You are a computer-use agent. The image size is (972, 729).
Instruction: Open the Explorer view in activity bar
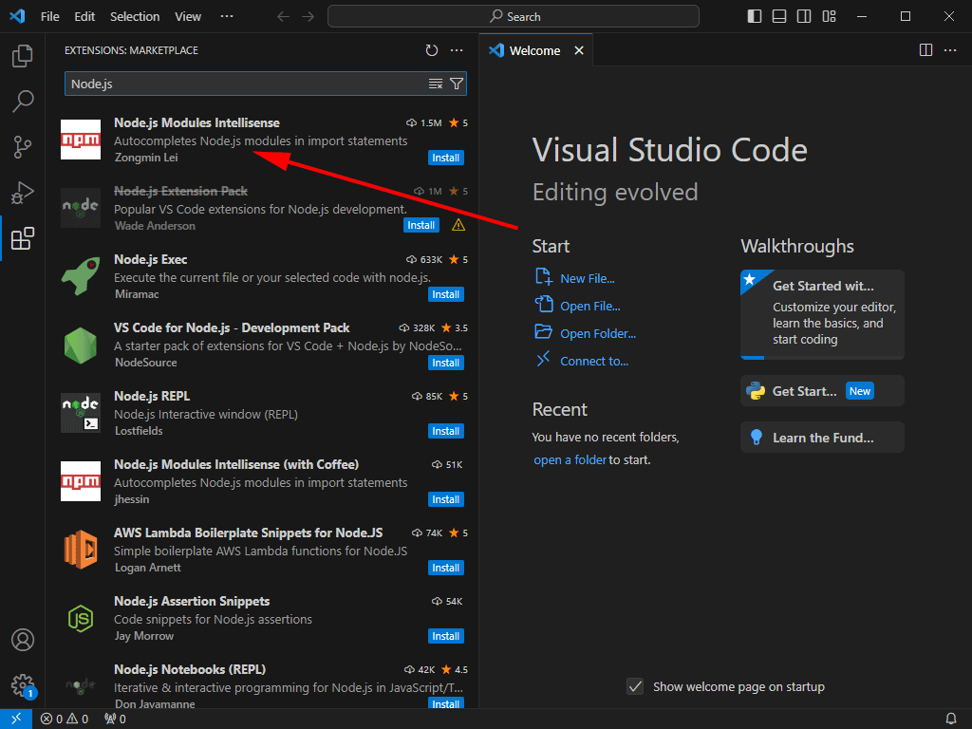23,56
